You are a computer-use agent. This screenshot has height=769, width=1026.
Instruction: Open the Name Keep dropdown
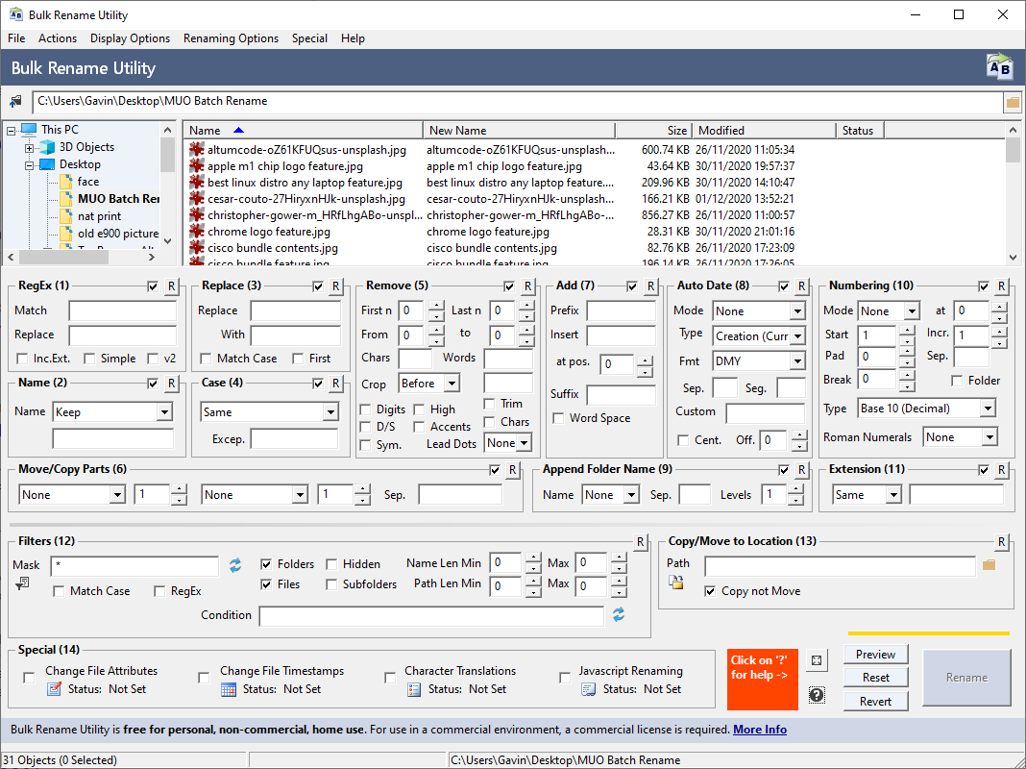164,412
